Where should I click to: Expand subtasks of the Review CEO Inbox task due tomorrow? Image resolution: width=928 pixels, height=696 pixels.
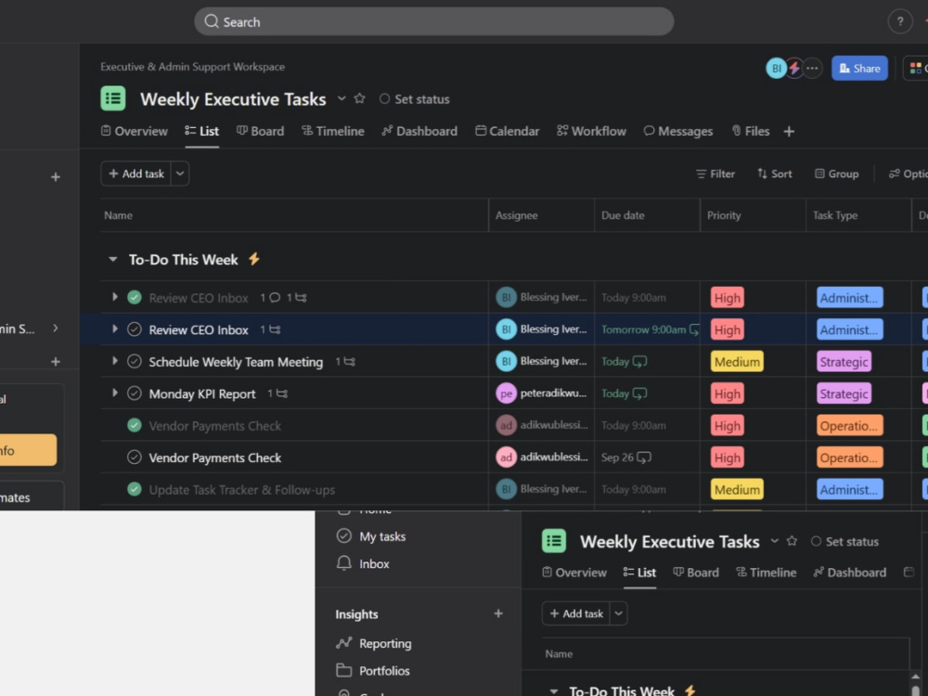(115, 329)
